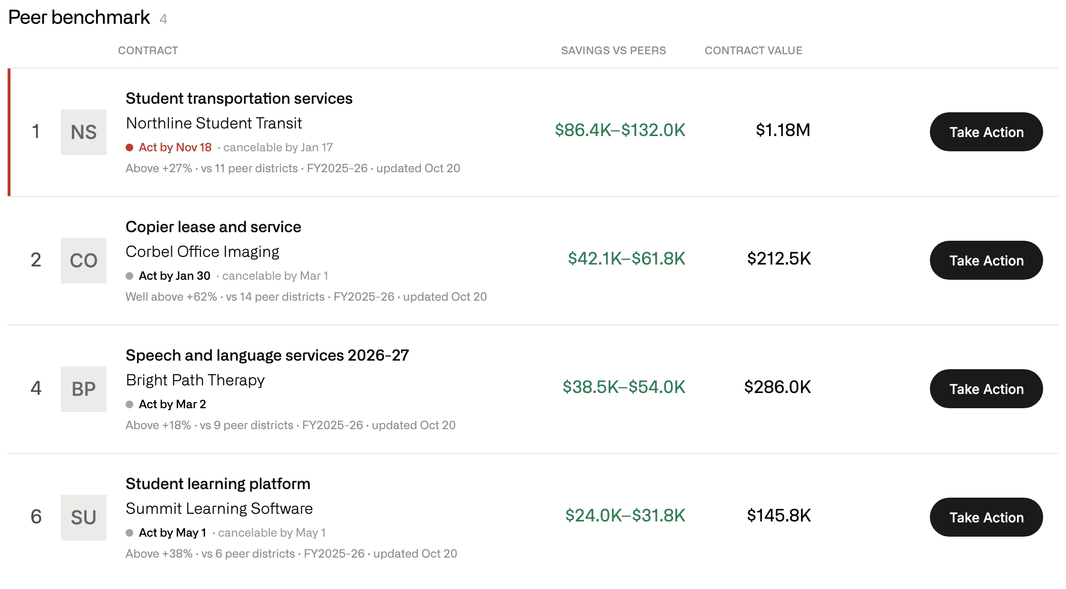Click contract value $145.8K

coord(779,515)
